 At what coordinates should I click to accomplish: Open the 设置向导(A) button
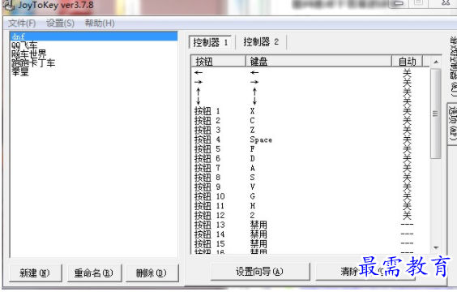click(260, 272)
